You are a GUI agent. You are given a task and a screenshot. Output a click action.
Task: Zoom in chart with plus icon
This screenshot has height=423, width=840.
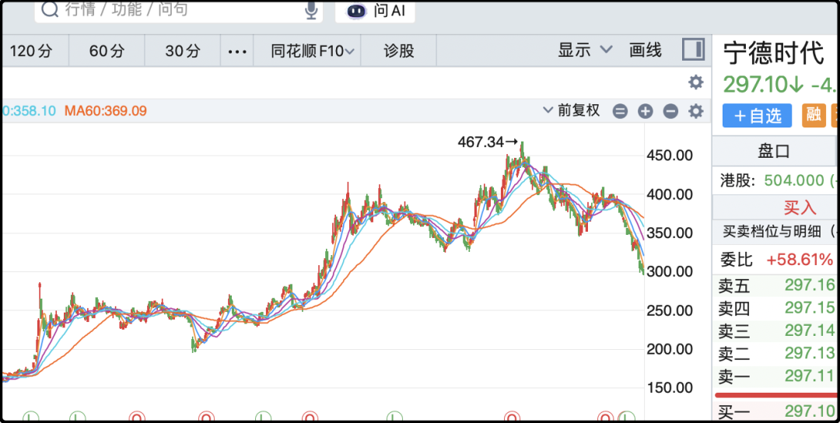646,111
